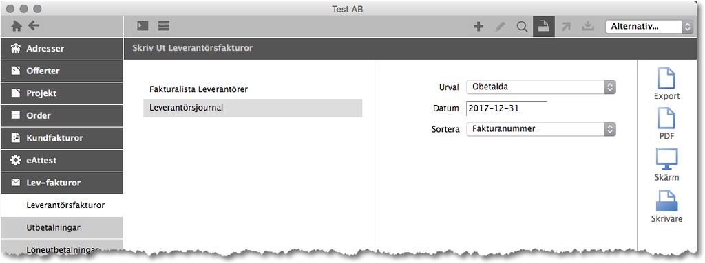Viewport: 705px width, 263px height.
Task: Go back using the left arrow icon
Action: (34, 25)
